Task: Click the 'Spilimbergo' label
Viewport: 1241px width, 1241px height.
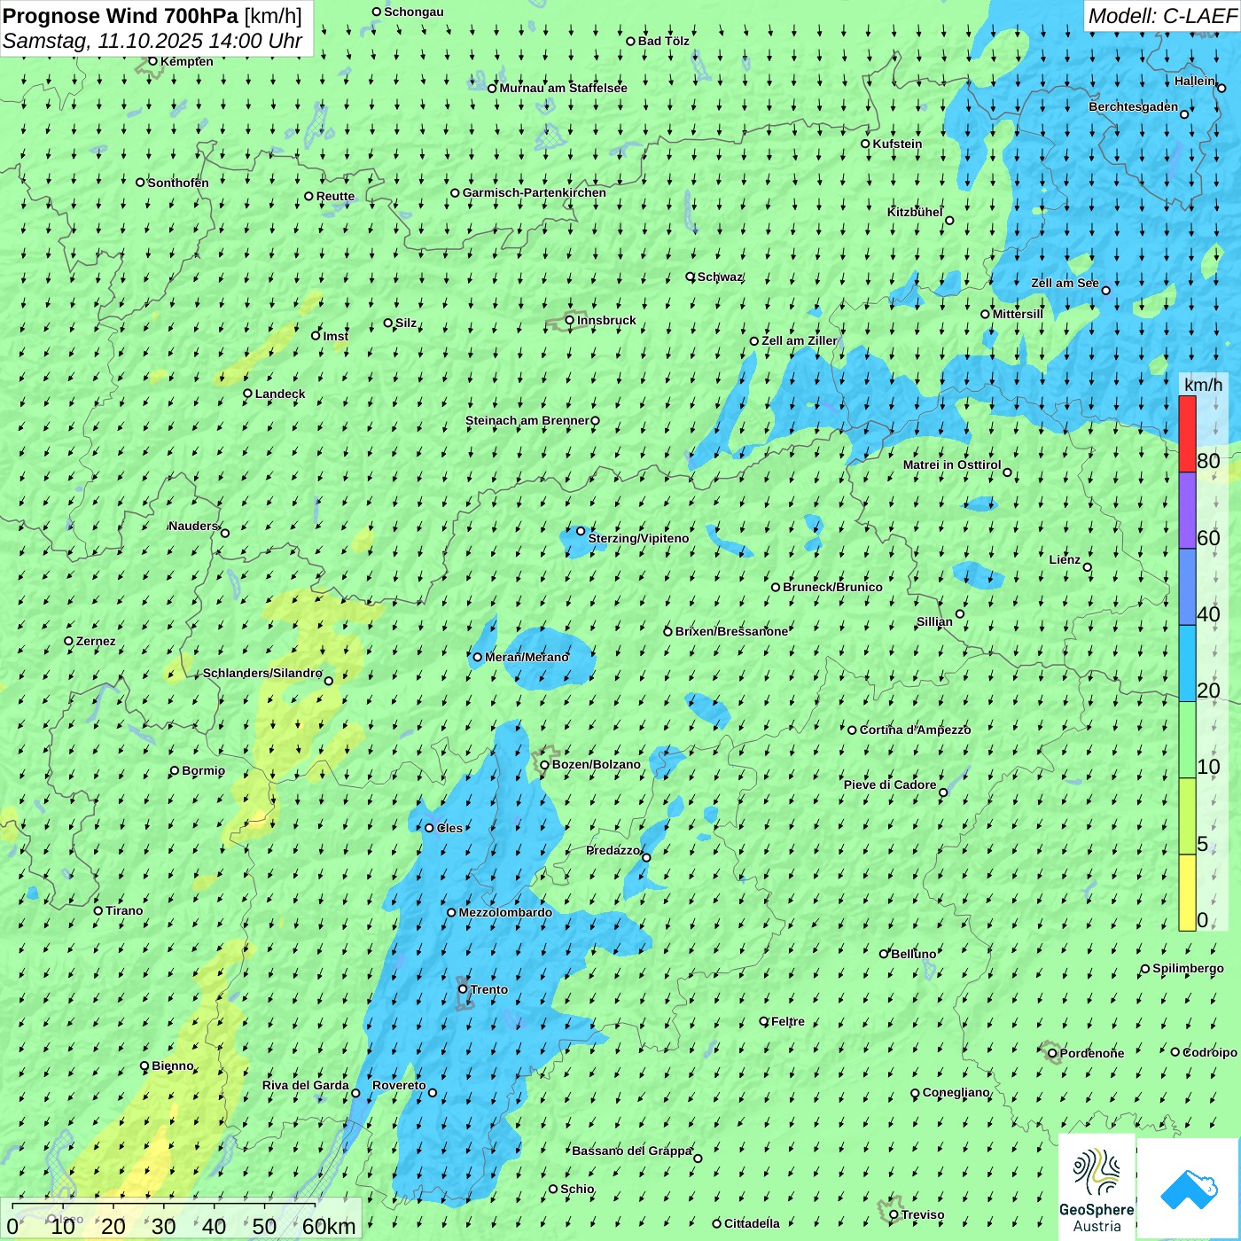Action: pyautogui.click(x=1189, y=968)
